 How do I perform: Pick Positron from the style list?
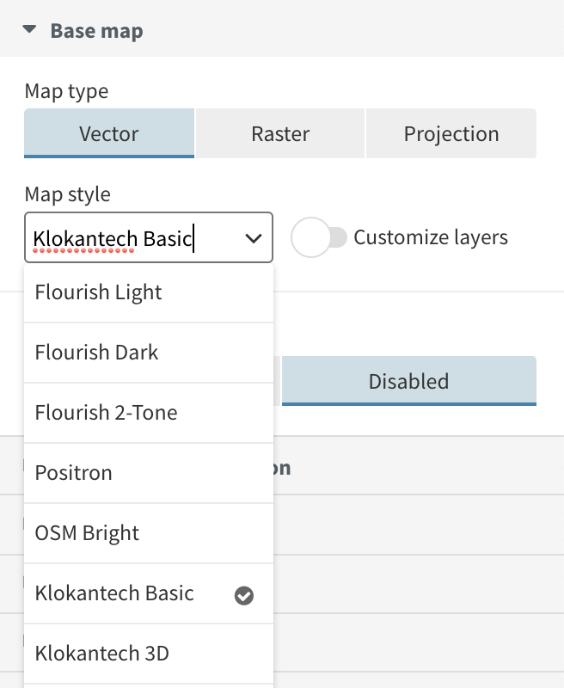coord(149,473)
